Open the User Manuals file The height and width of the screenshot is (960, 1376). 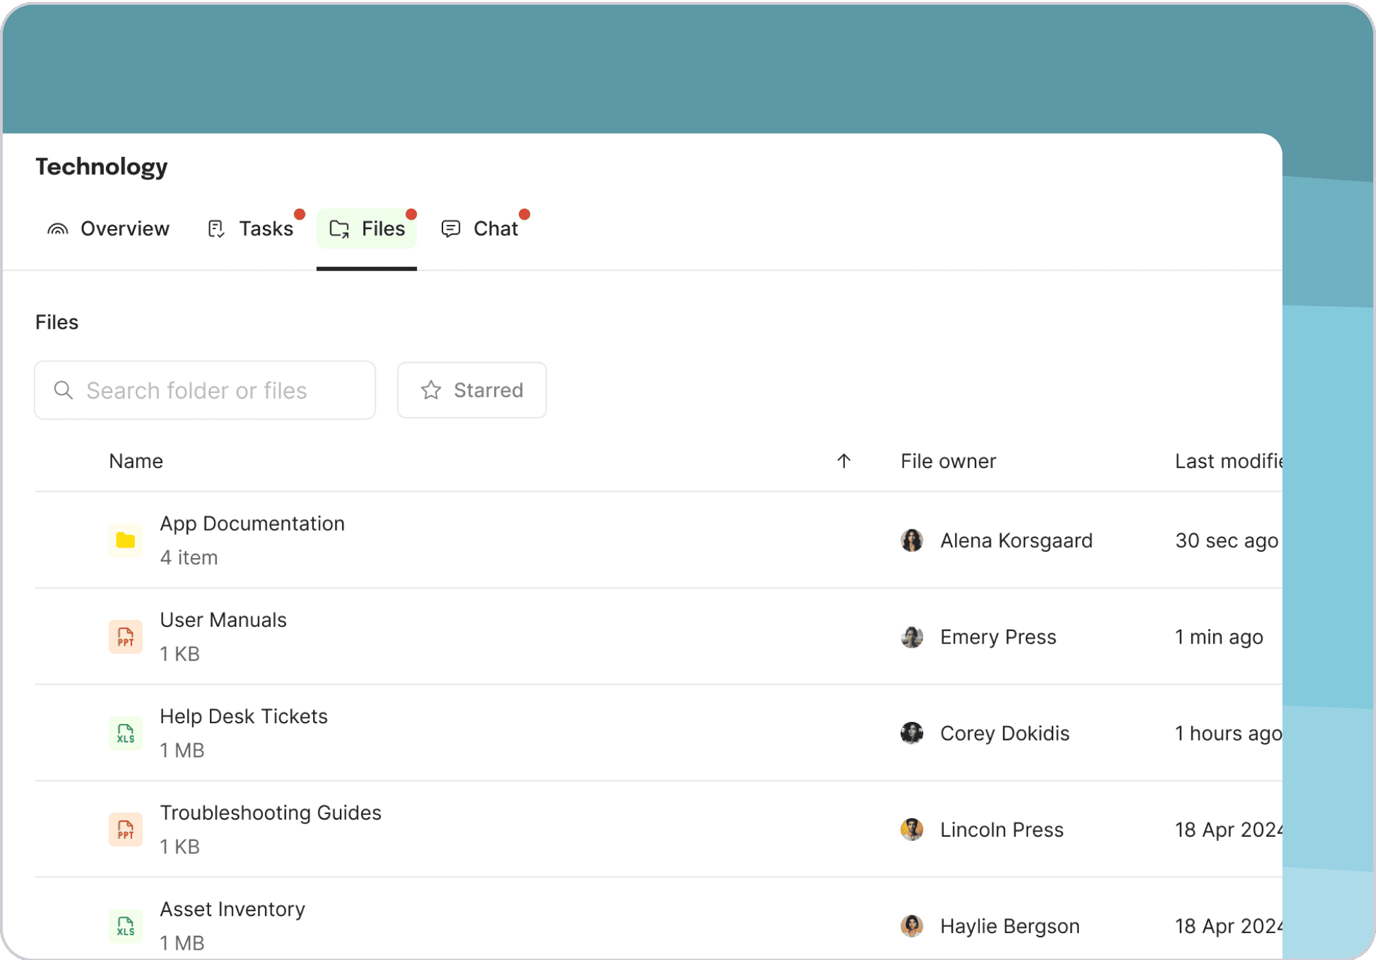[x=224, y=619]
